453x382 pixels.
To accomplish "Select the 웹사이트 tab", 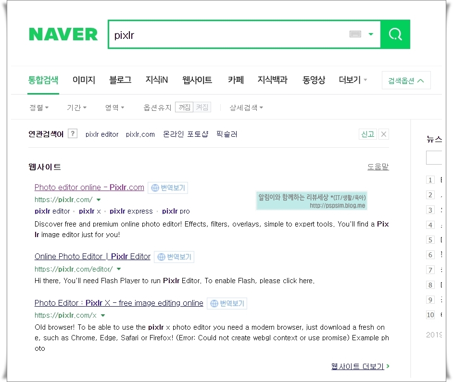I will [x=197, y=80].
